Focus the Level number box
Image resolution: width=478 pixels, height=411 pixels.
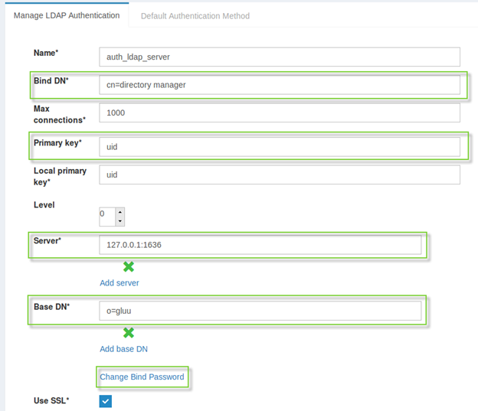point(106,216)
